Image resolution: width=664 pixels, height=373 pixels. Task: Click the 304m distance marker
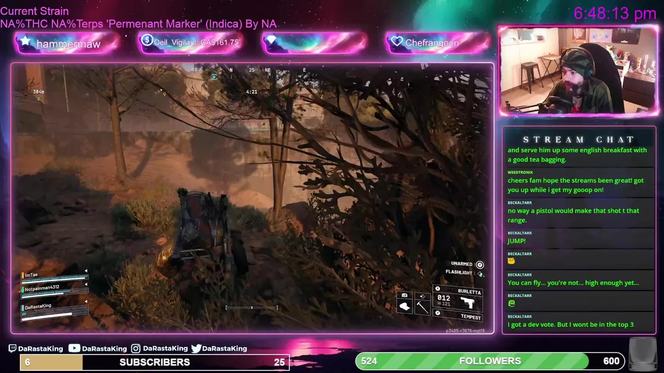(x=38, y=92)
